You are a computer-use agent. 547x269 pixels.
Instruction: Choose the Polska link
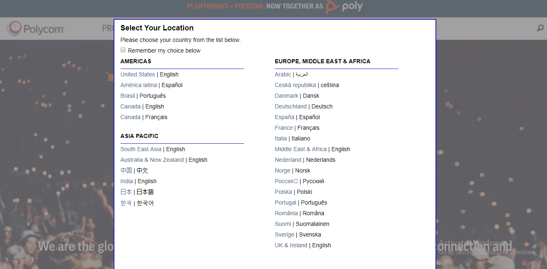point(284,192)
